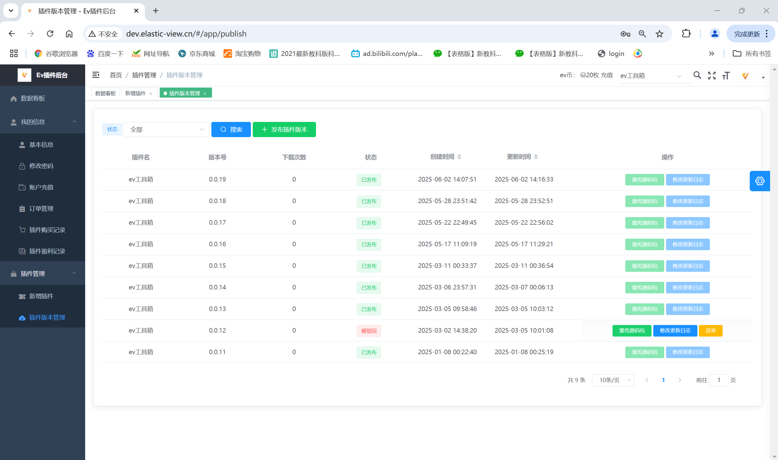Open the ev工具箱 plugin selector dropdown
This screenshot has height=460, width=778.
point(655,76)
